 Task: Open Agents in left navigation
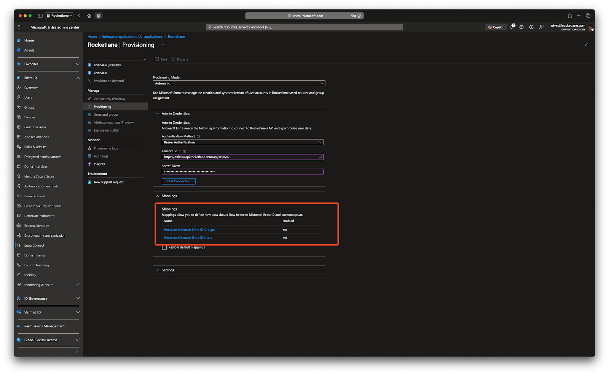[29, 50]
